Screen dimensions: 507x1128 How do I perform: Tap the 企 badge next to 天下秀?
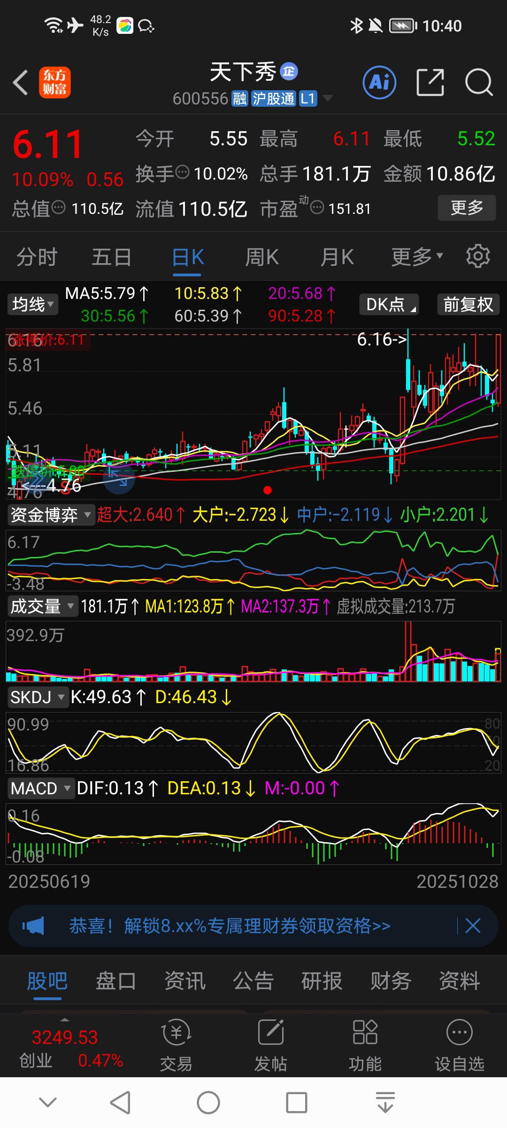289,71
